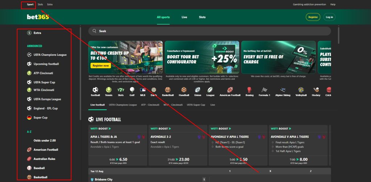Click the Brisbane City team name

tap(104, 179)
